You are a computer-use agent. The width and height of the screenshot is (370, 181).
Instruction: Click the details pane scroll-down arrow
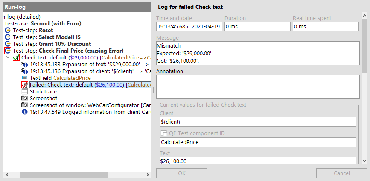[x=364, y=161]
